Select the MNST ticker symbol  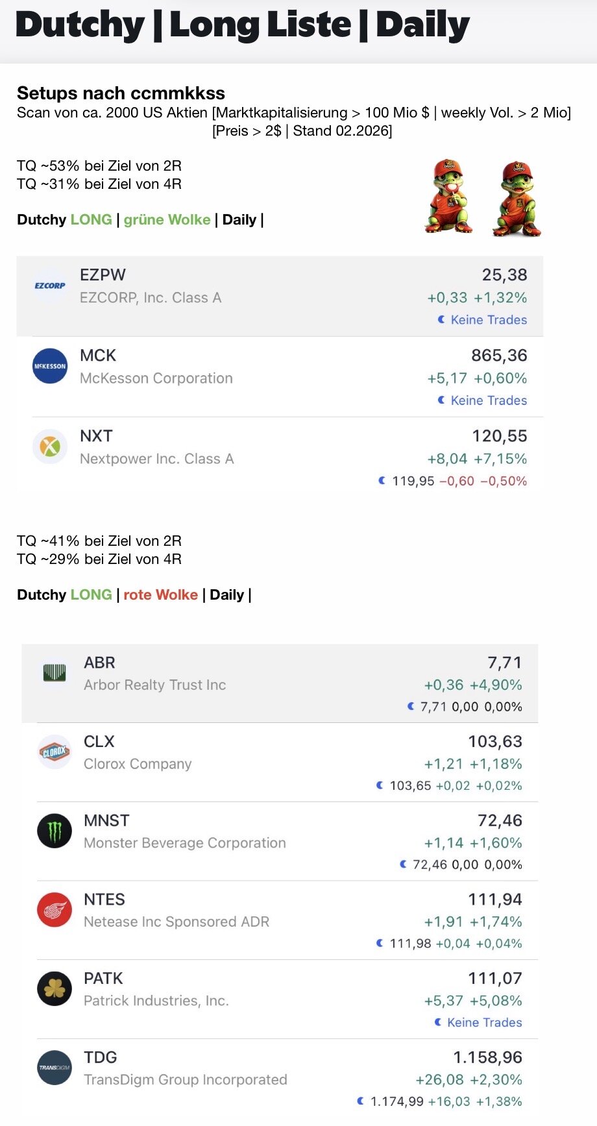(x=106, y=821)
